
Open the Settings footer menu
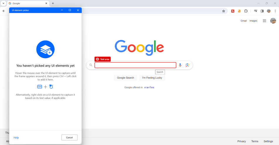268,141
